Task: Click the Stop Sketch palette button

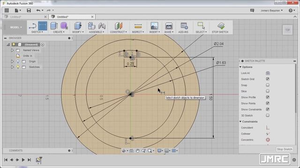Action: click(285, 149)
